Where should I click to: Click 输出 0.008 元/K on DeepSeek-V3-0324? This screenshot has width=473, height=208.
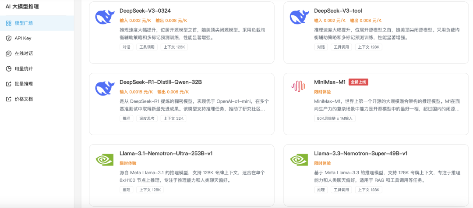171,21
